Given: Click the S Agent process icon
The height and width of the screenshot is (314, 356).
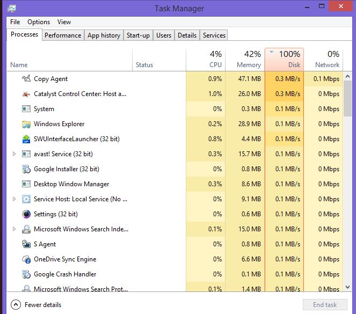Looking at the screenshot, I should (x=26, y=244).
